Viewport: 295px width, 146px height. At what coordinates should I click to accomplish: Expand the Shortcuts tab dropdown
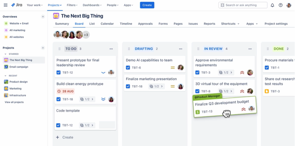click(230, 24)
